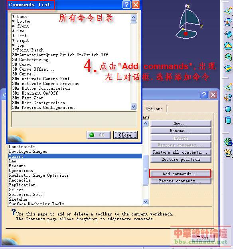
Task: Select '3D Curve Offset...' command entry
Action: click(33, 69)
